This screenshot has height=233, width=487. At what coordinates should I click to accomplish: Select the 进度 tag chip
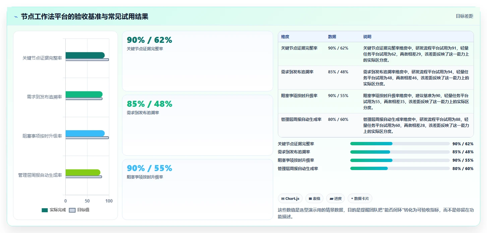[x=336, y=199]
